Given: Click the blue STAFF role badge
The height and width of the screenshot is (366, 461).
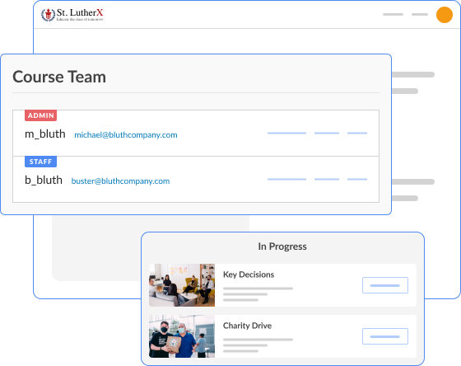Looking at the screenshot, I should point(40,162).
